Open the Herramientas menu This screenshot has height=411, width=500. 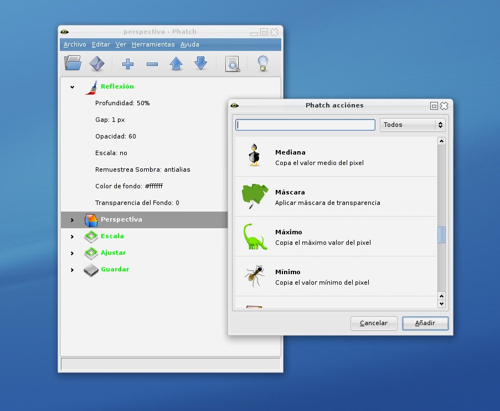(x=153, y=44)
